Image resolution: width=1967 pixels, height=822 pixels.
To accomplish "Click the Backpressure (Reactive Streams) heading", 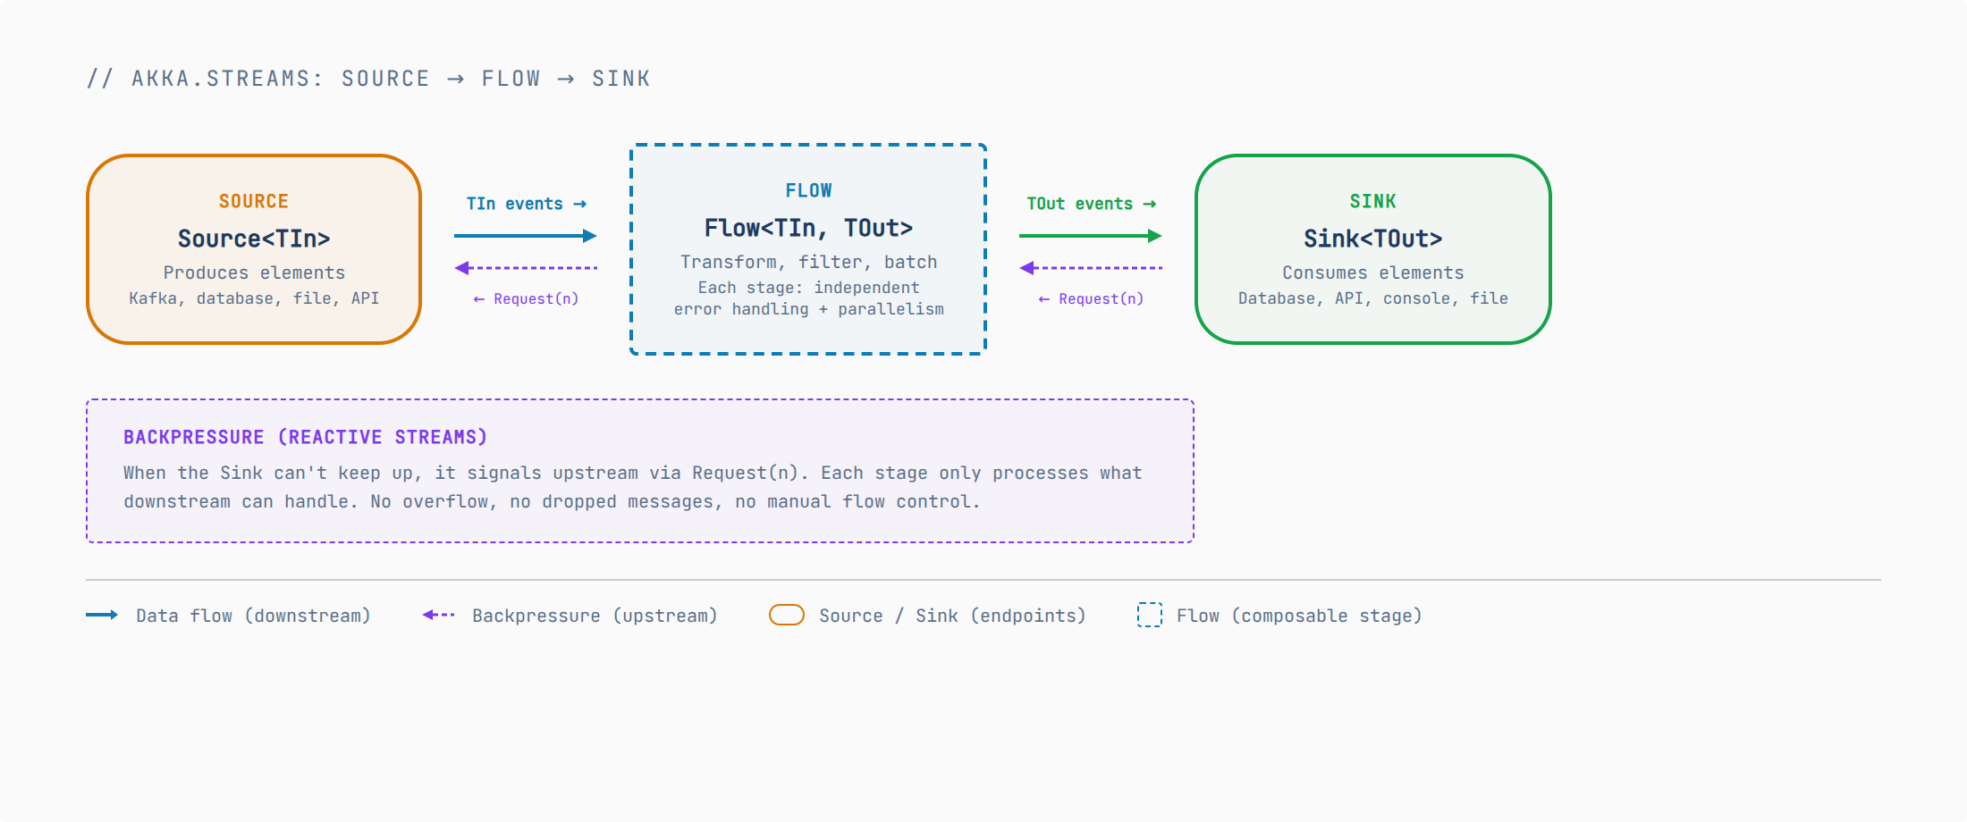I will (x=305, y=437).
